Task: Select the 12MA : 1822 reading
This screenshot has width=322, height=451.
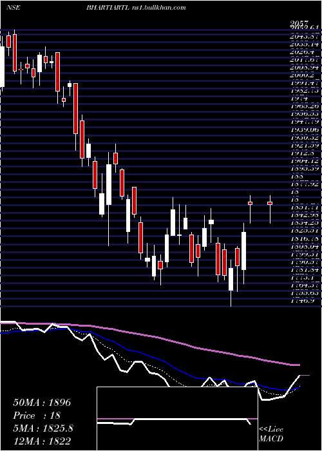Action: 42,441
